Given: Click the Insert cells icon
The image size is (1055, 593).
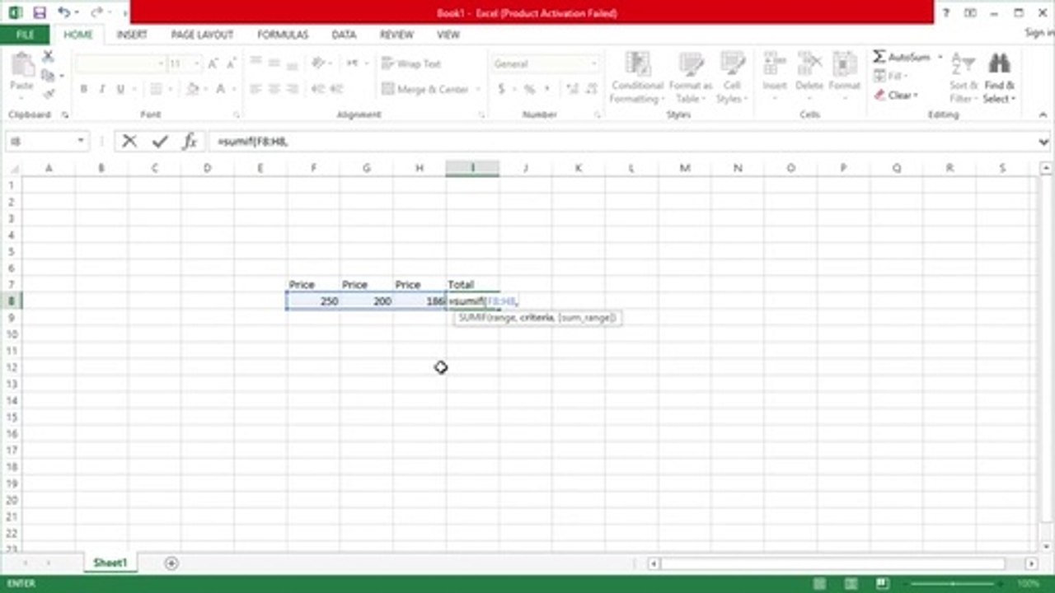Looking at the screenshot, I should point(774,64).
